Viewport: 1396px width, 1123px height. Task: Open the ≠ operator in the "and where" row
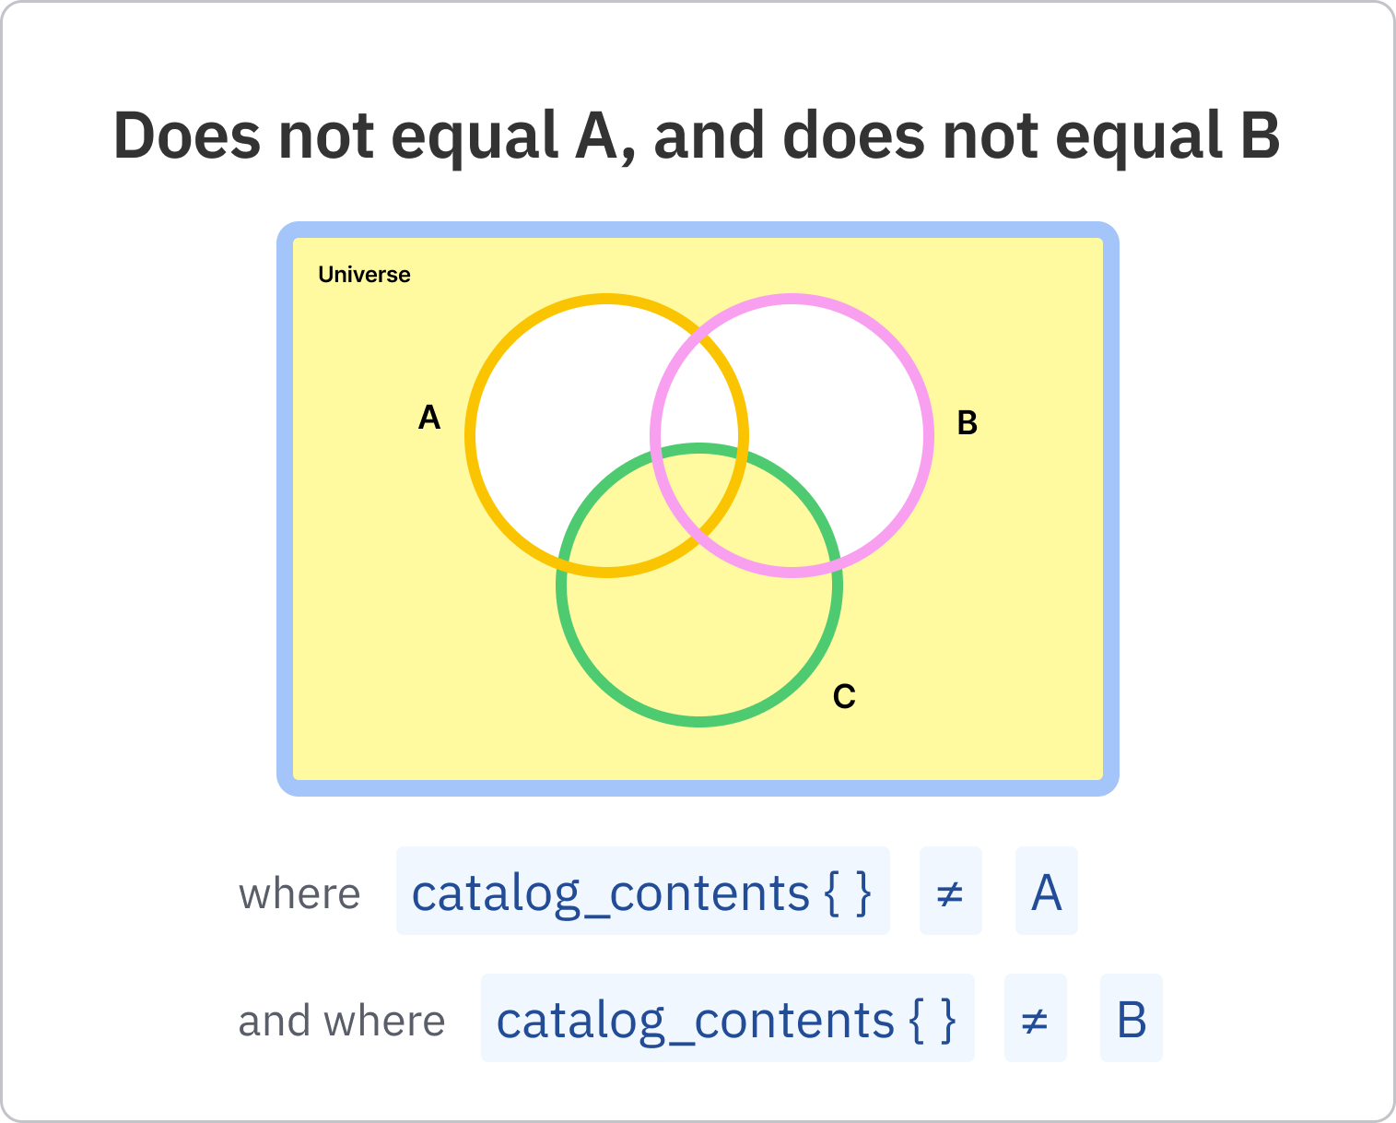[x=1035, y=1019]
